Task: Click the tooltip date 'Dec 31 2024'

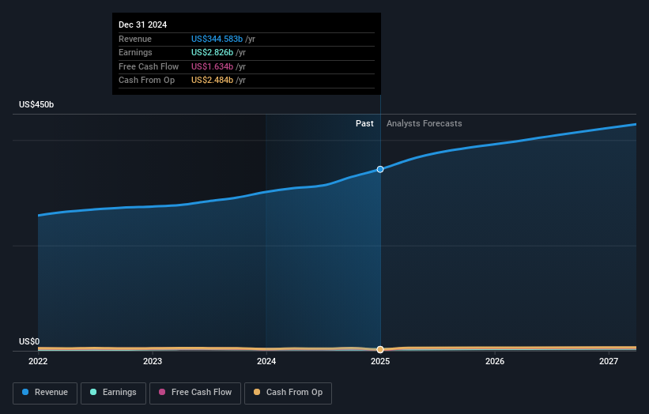Action: click(143, 24)
